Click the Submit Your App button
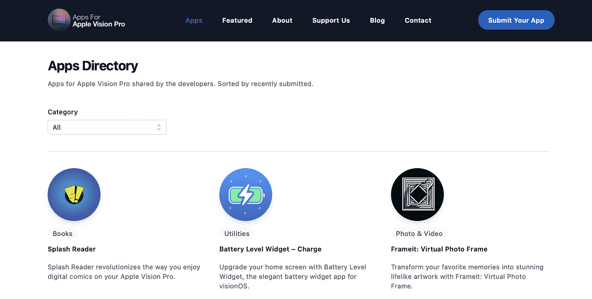 tap(516, 20)
